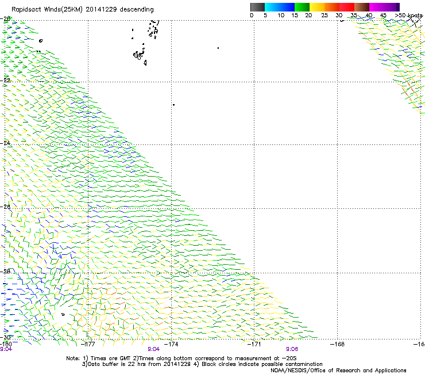
Task: Click the '9:04' time label beside -174
Action: click(154, 349)
